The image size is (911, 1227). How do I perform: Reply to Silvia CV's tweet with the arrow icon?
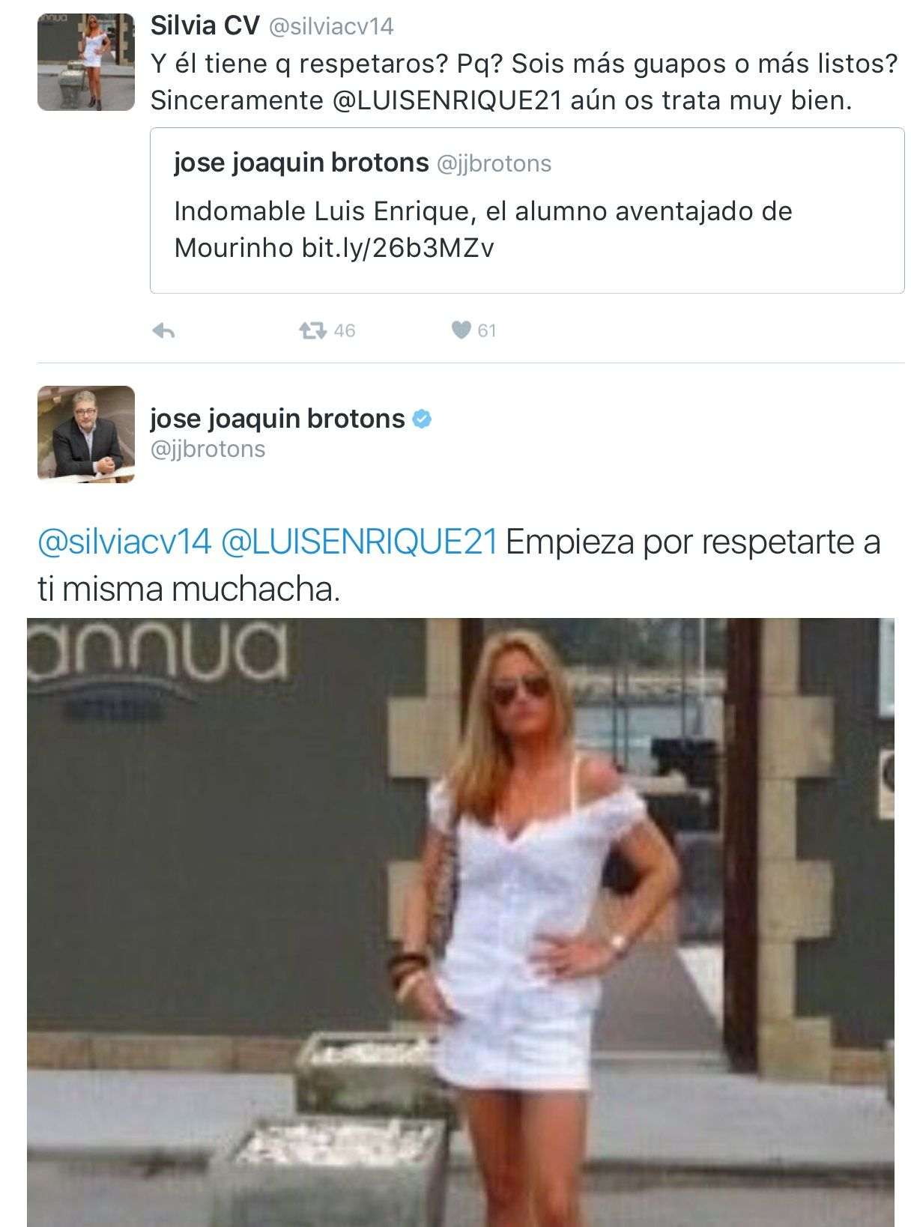pyautogui.click(x=163, y=330)
